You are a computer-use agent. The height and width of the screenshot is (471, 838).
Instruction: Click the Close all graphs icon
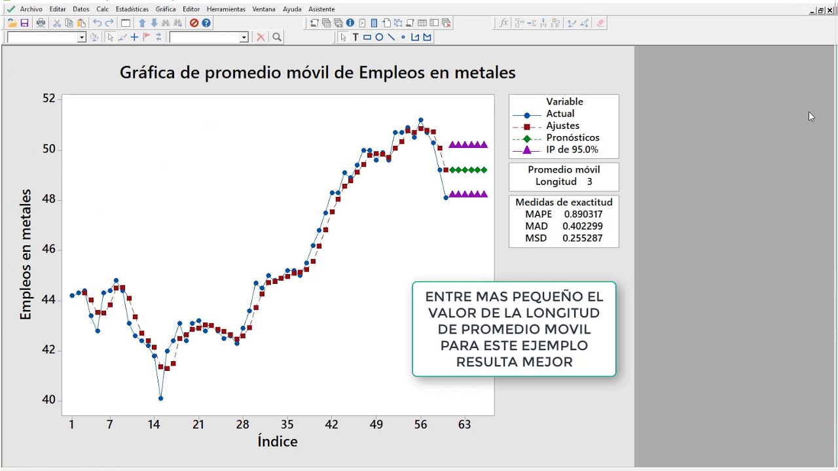[x=446, y=23]
